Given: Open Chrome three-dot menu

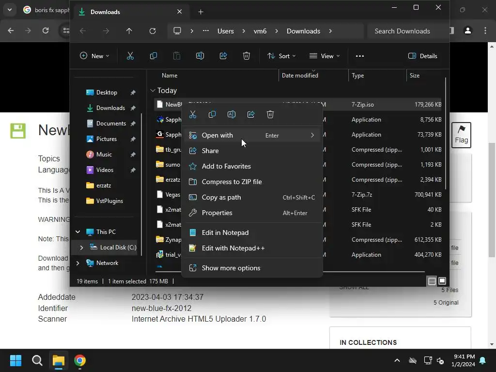Looking at the screenshot, I should 485,31.
